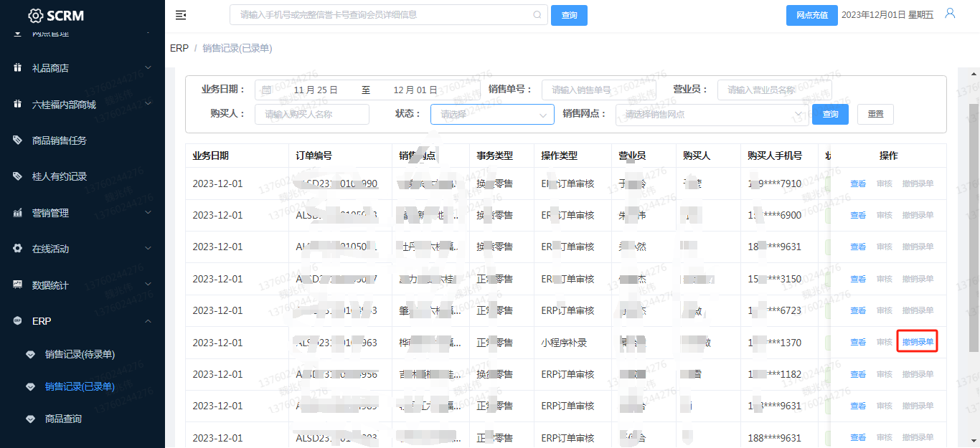This screenshot has height=448, width=980.
Task: Click 撤销录单 in the 小程序补录 row
Action: 918,343
